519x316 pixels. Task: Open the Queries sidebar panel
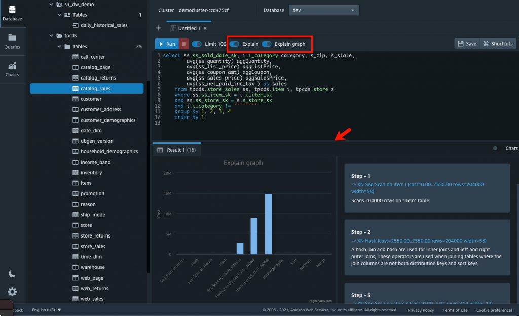[12, 42]
